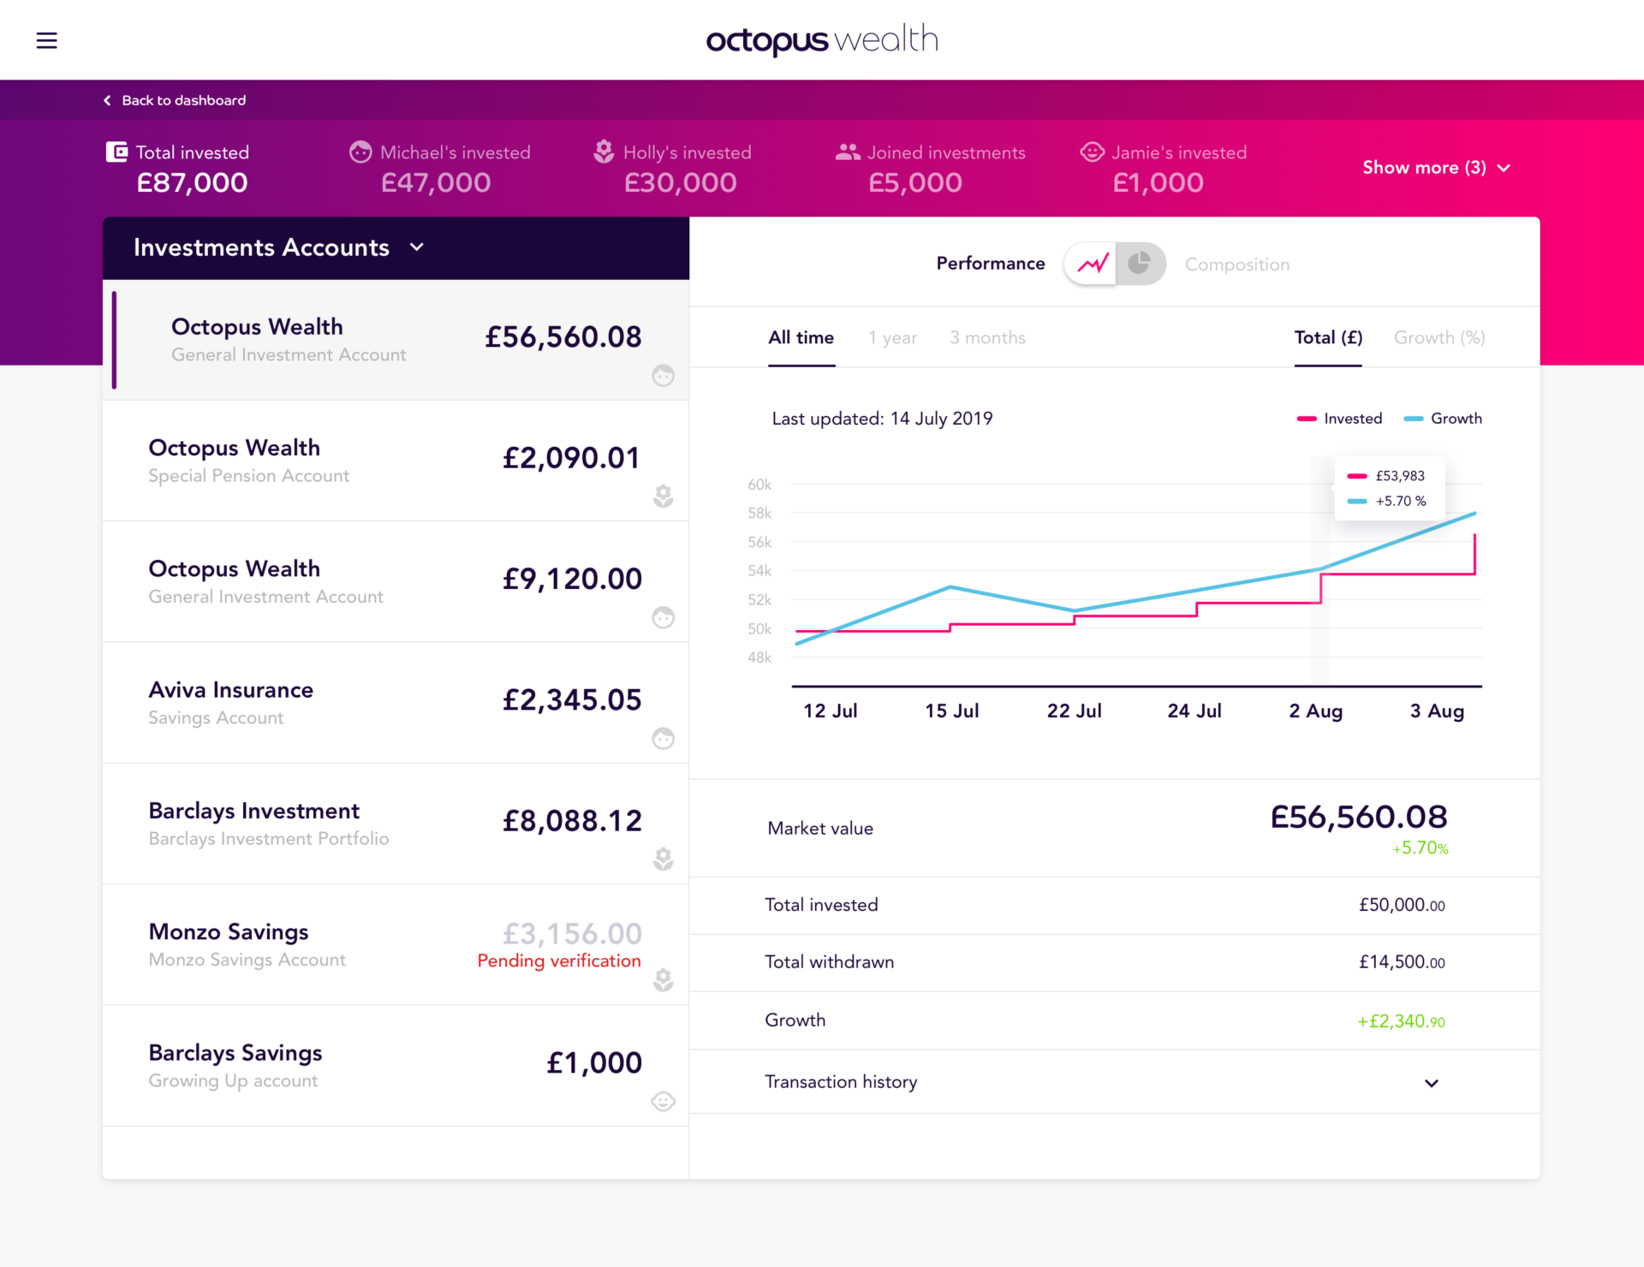1644x1267 pixels.
Task: Click the Composition label
Action: coord(1236,265)
